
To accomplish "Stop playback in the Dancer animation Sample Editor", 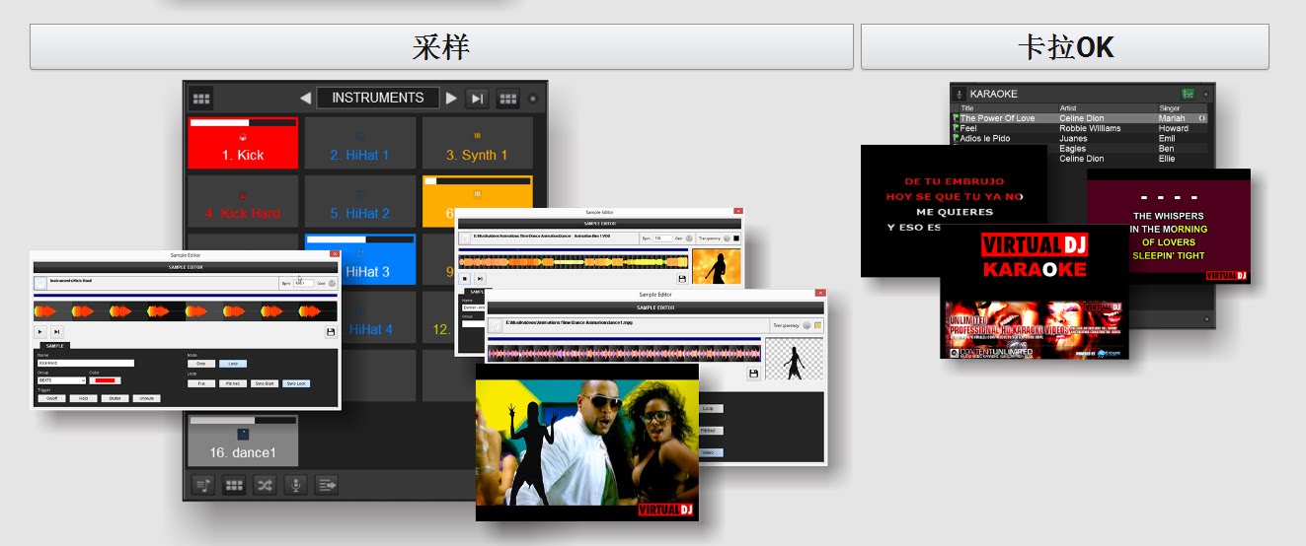I will [465, 279].
